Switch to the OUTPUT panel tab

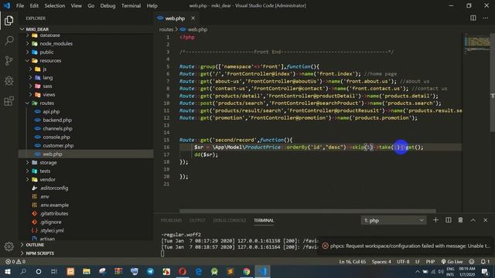(197, 220)
